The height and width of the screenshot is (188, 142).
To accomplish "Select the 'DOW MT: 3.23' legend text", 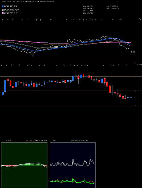I will tap(11, 10).
